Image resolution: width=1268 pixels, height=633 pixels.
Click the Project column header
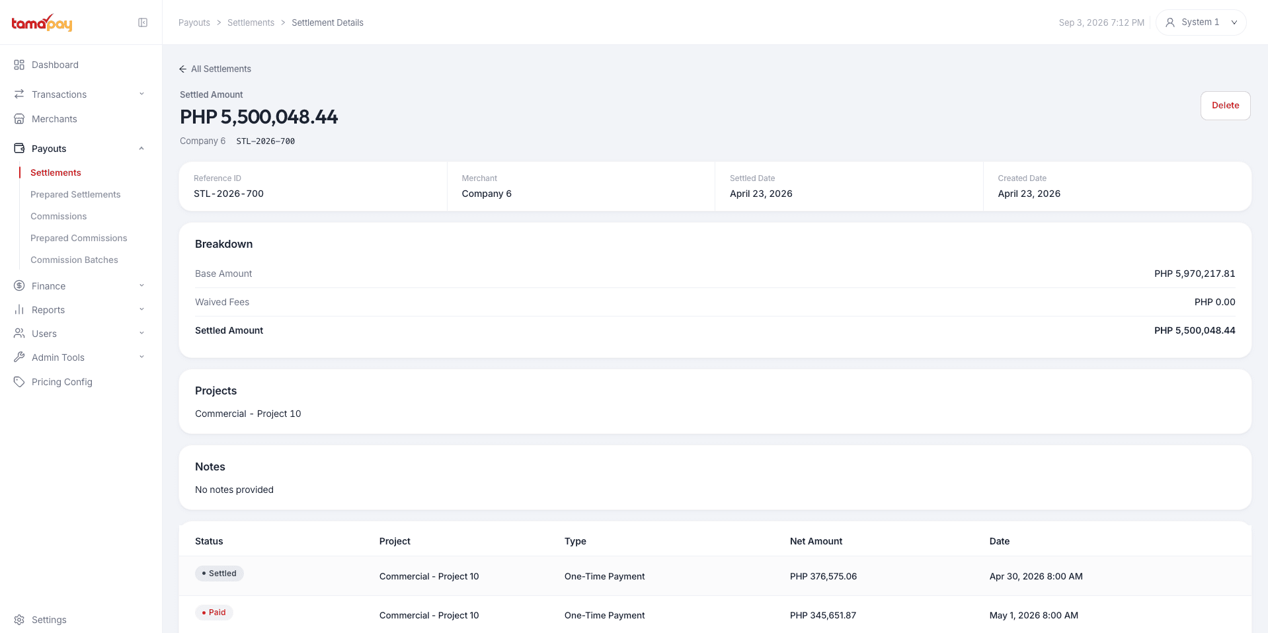click(x=395, y=541)
